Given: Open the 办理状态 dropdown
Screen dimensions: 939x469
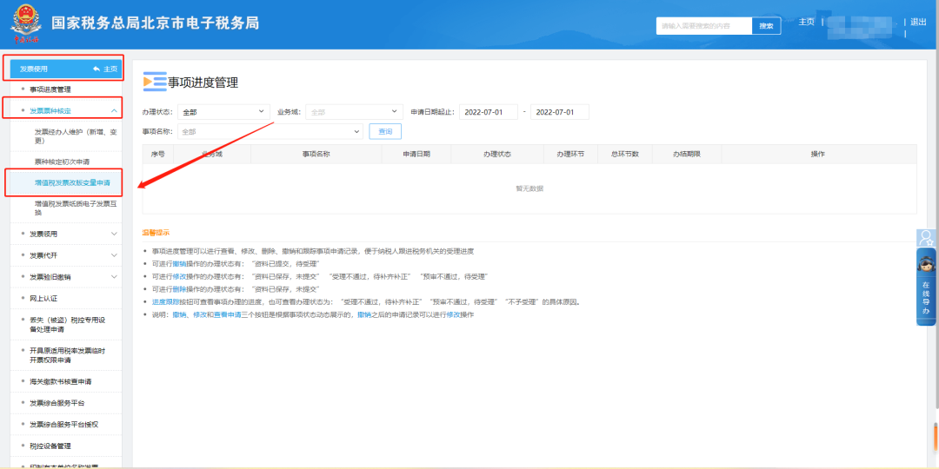Looking at the screenshot, I should [x=223, y=112].
